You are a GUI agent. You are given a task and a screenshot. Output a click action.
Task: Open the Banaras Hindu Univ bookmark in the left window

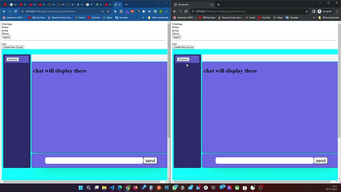60,18
